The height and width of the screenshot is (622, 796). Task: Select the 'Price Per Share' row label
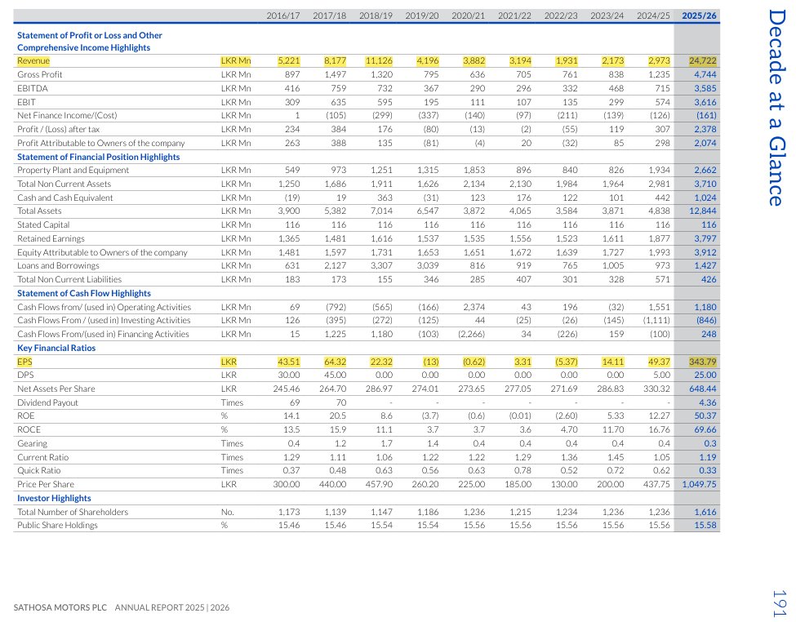[45, 484]
